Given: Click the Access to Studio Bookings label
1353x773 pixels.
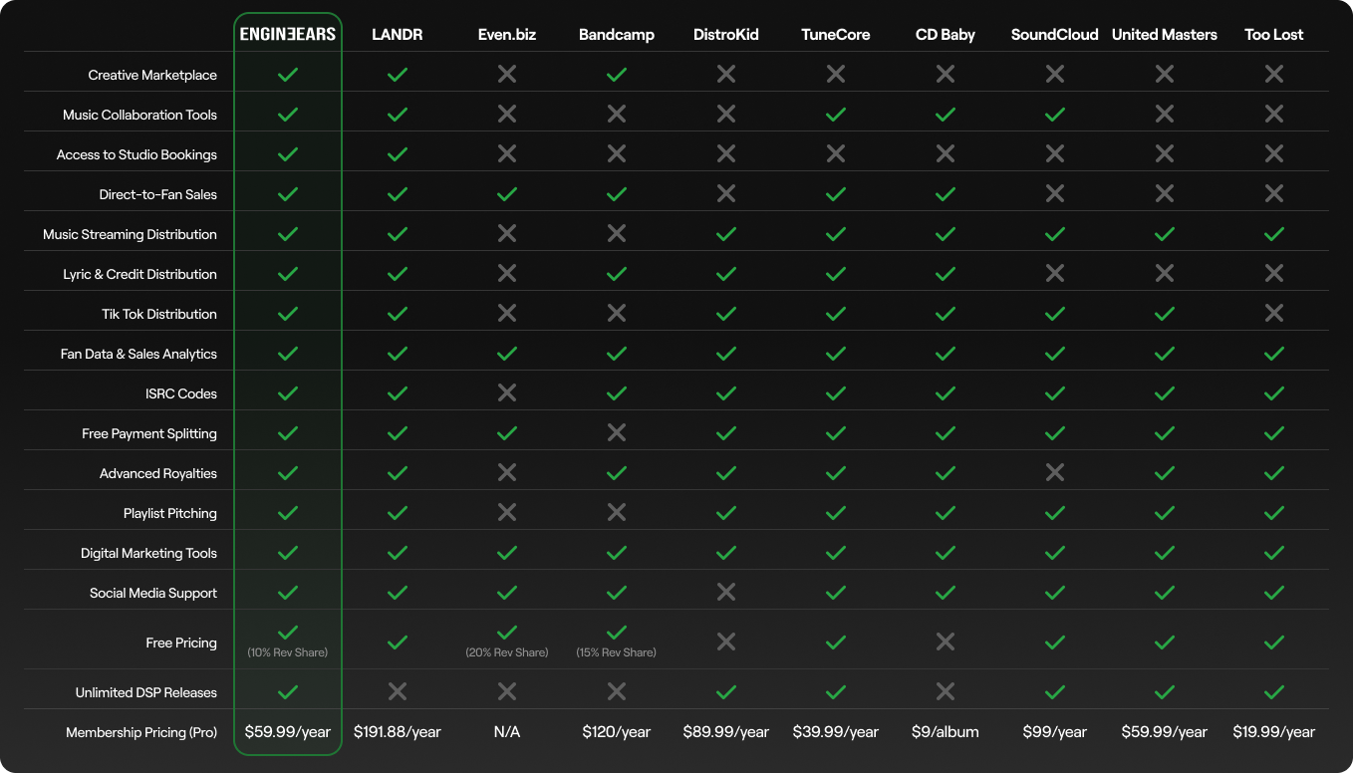Looking at the screenshot, I should [x=136, y=154].
